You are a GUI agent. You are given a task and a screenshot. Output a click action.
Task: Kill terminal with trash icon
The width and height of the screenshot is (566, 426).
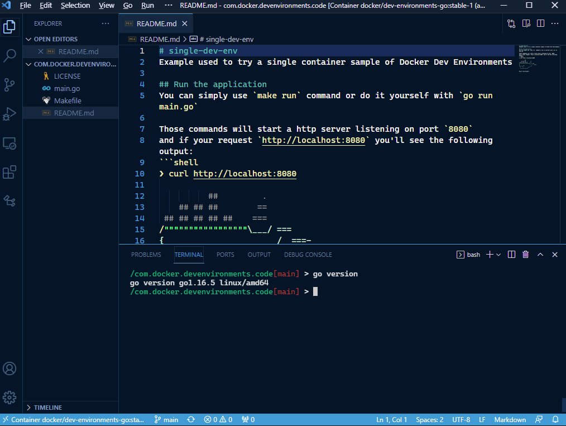[526, 255]
